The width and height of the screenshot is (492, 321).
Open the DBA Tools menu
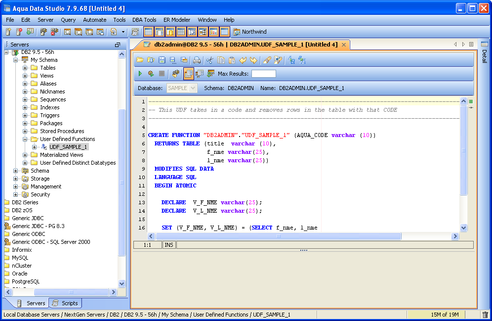click(x=144, y=20)
